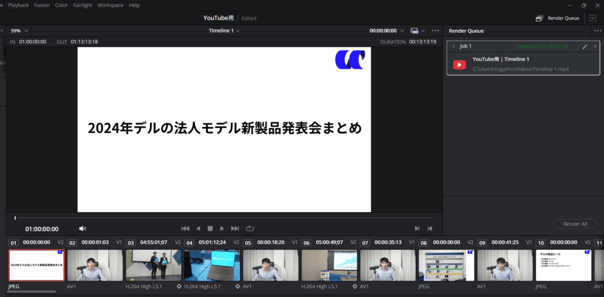This screenshot has height=297, width=604.
Task: Click the DURATION value 00:13:13:19
Action: [x=422, y=42]
